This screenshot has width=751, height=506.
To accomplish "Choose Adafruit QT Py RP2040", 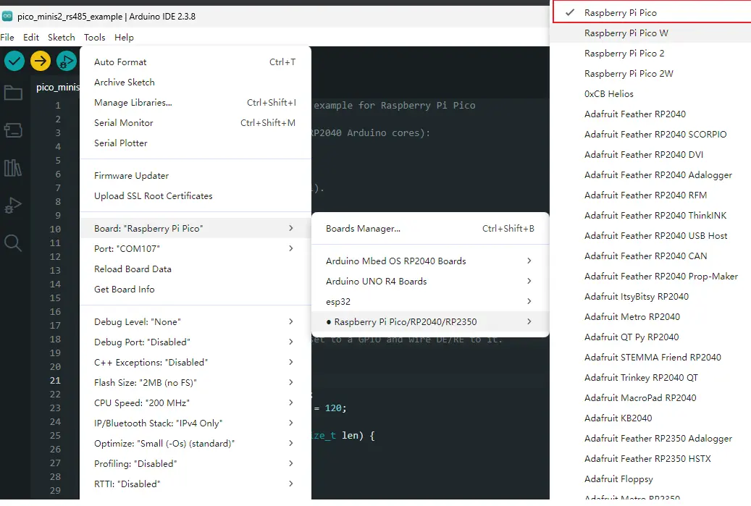I will (650, 337).
